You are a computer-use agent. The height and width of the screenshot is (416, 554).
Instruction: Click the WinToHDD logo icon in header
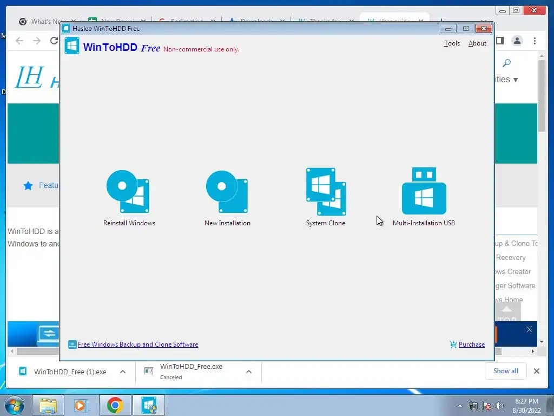pos(72,46)
